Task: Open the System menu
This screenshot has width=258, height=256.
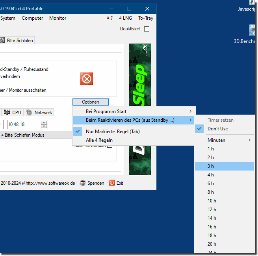Action: click(8, 18)
